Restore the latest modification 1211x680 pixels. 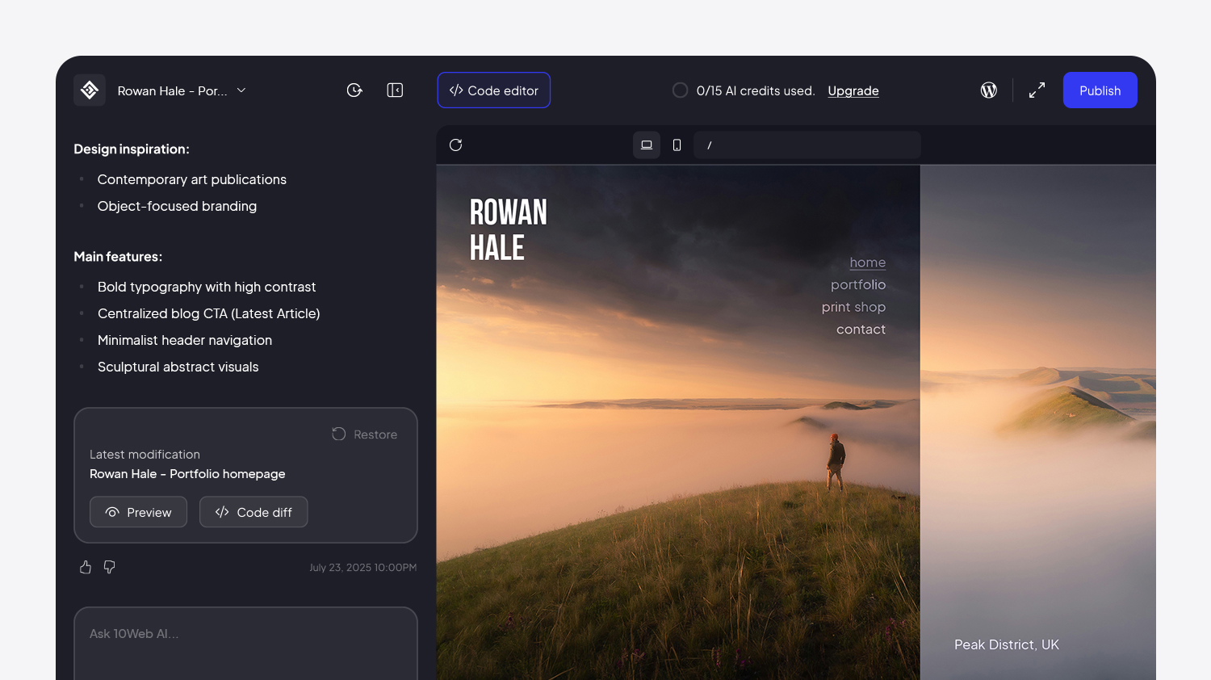tap(364, 434)
